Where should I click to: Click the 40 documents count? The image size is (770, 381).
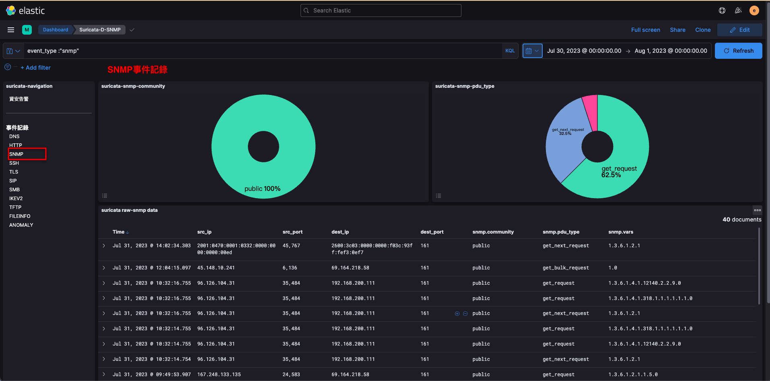pos(742,219)
